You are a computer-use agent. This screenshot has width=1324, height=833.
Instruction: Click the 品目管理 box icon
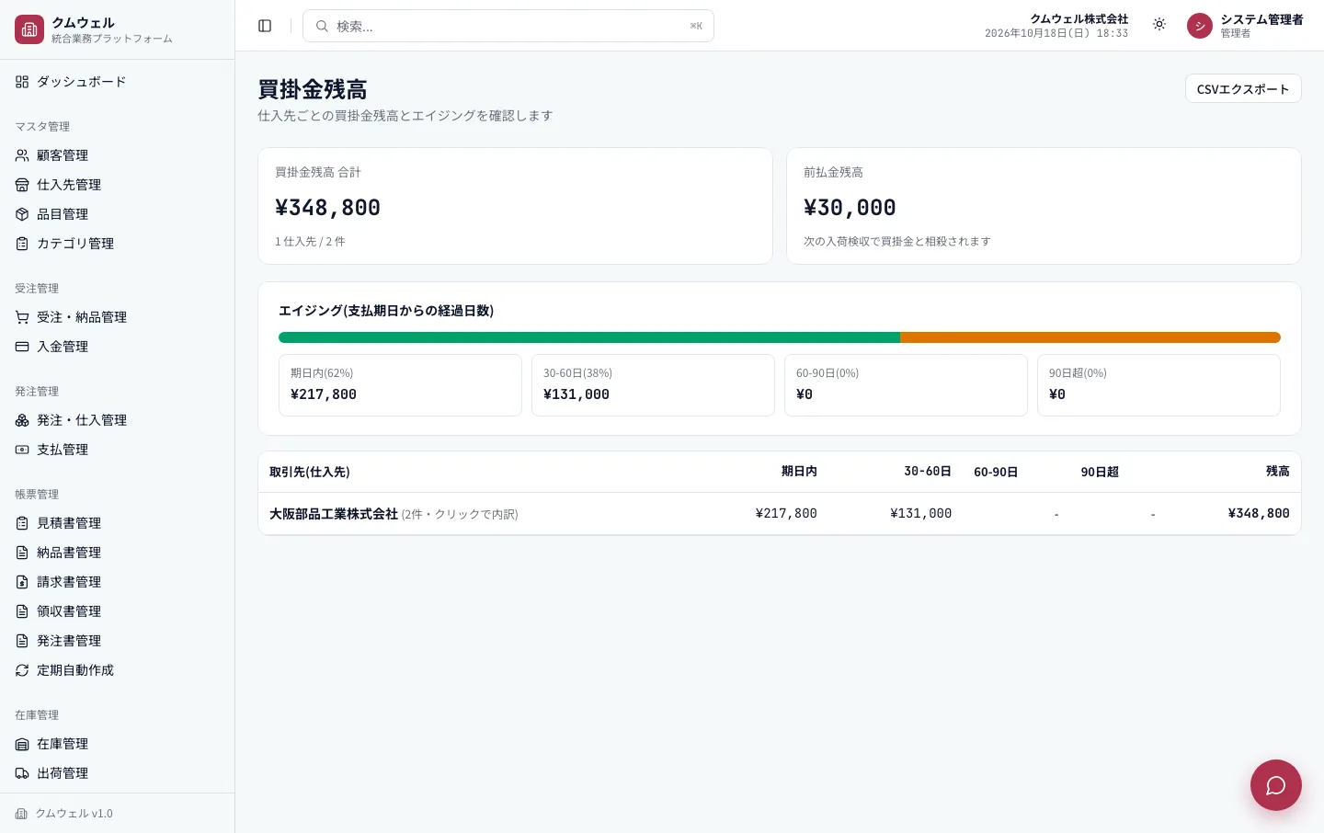[22, 214]
